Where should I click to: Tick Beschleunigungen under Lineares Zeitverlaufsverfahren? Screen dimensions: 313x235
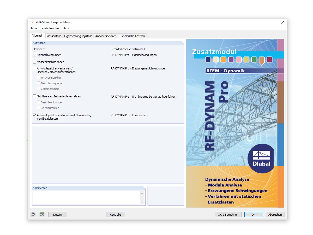[x=39, y=83]
